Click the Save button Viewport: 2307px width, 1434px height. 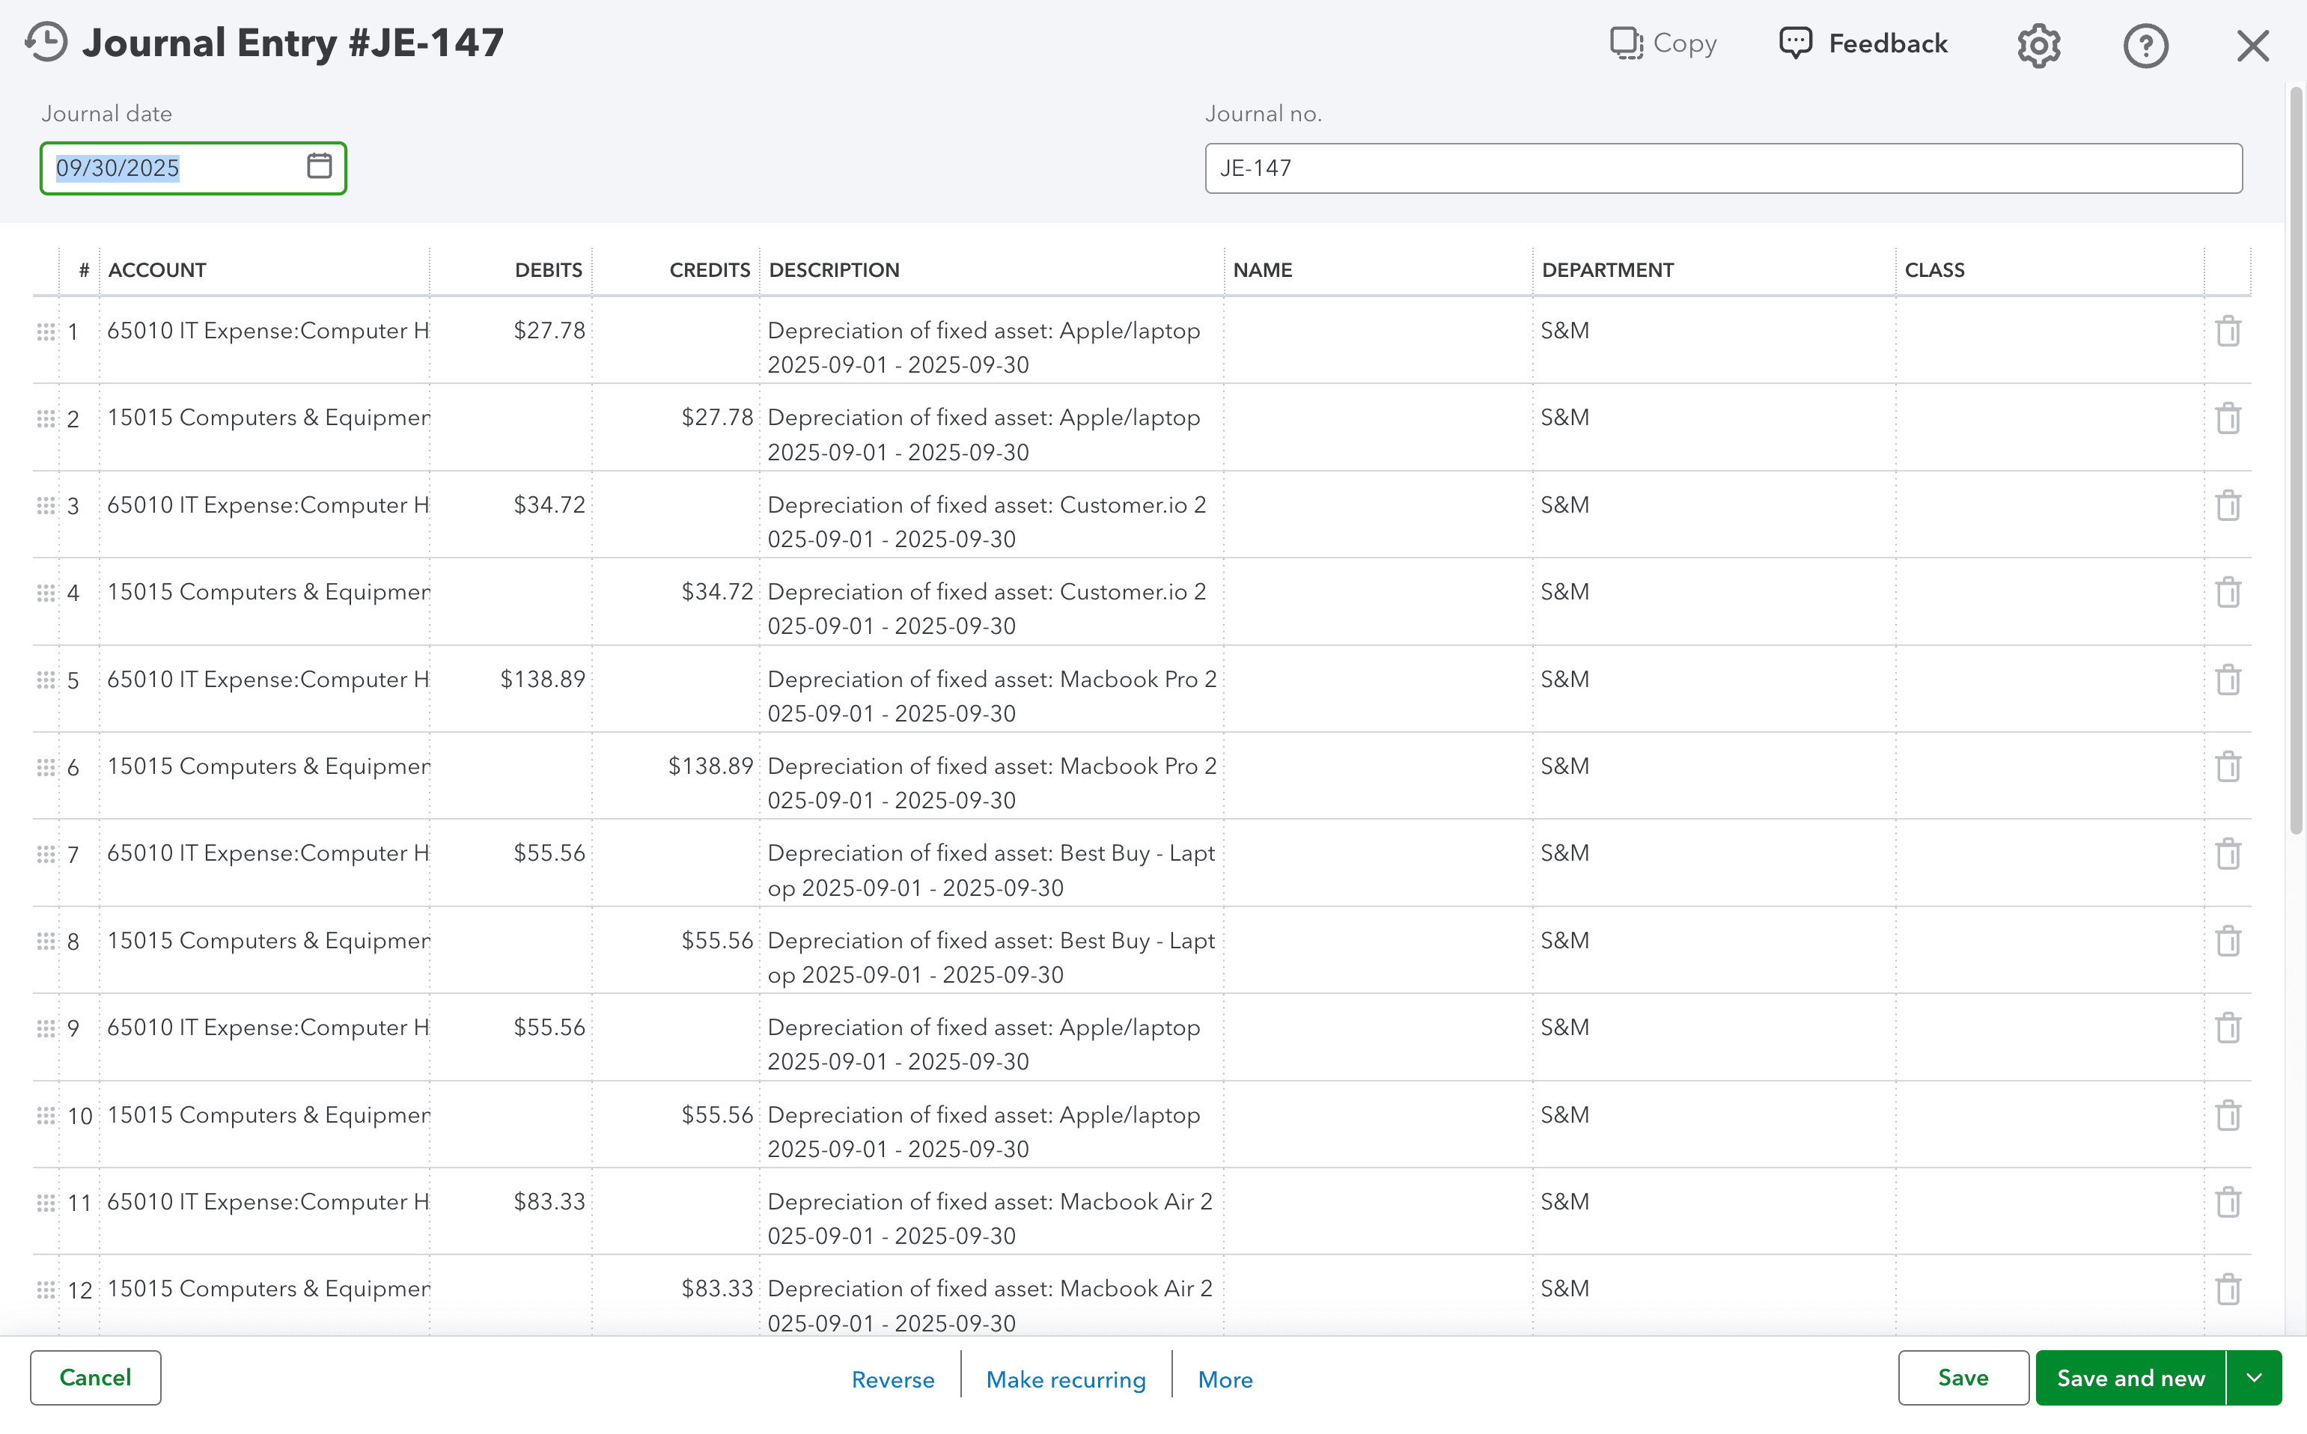[1963, 1377]
